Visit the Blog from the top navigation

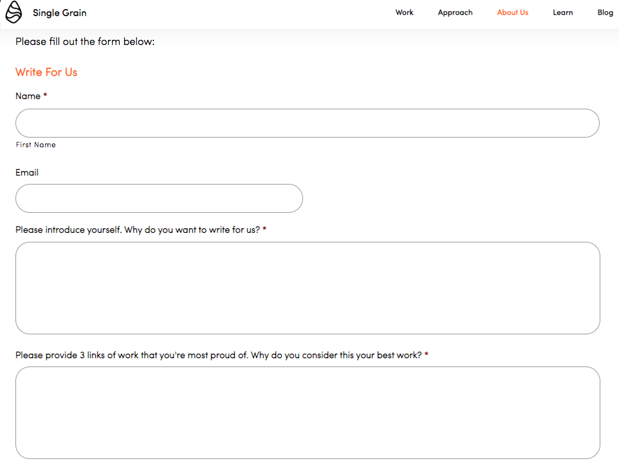click(605, 12)
